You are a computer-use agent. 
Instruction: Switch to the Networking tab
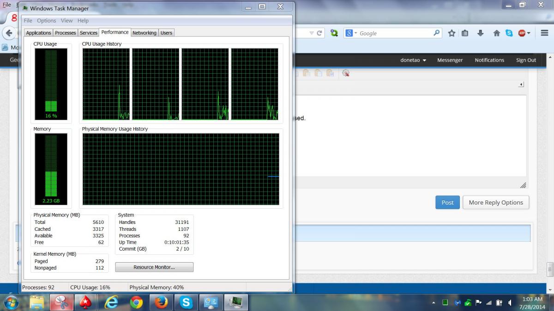[145, 33]
